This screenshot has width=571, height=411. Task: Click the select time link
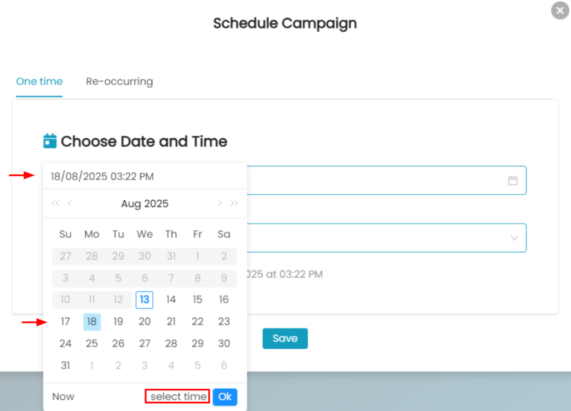178,397
